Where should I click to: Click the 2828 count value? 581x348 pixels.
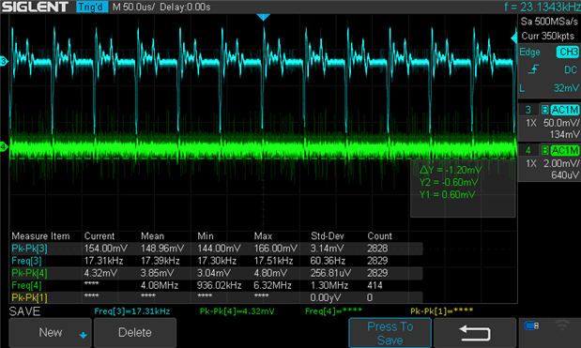point(377,249)
